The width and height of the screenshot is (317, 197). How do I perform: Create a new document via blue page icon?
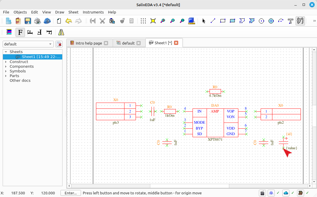tap(9, 21)
